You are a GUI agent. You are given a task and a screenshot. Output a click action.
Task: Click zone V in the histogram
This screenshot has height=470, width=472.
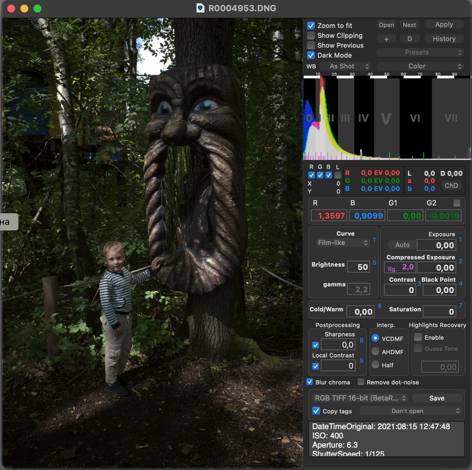point(386,118)
